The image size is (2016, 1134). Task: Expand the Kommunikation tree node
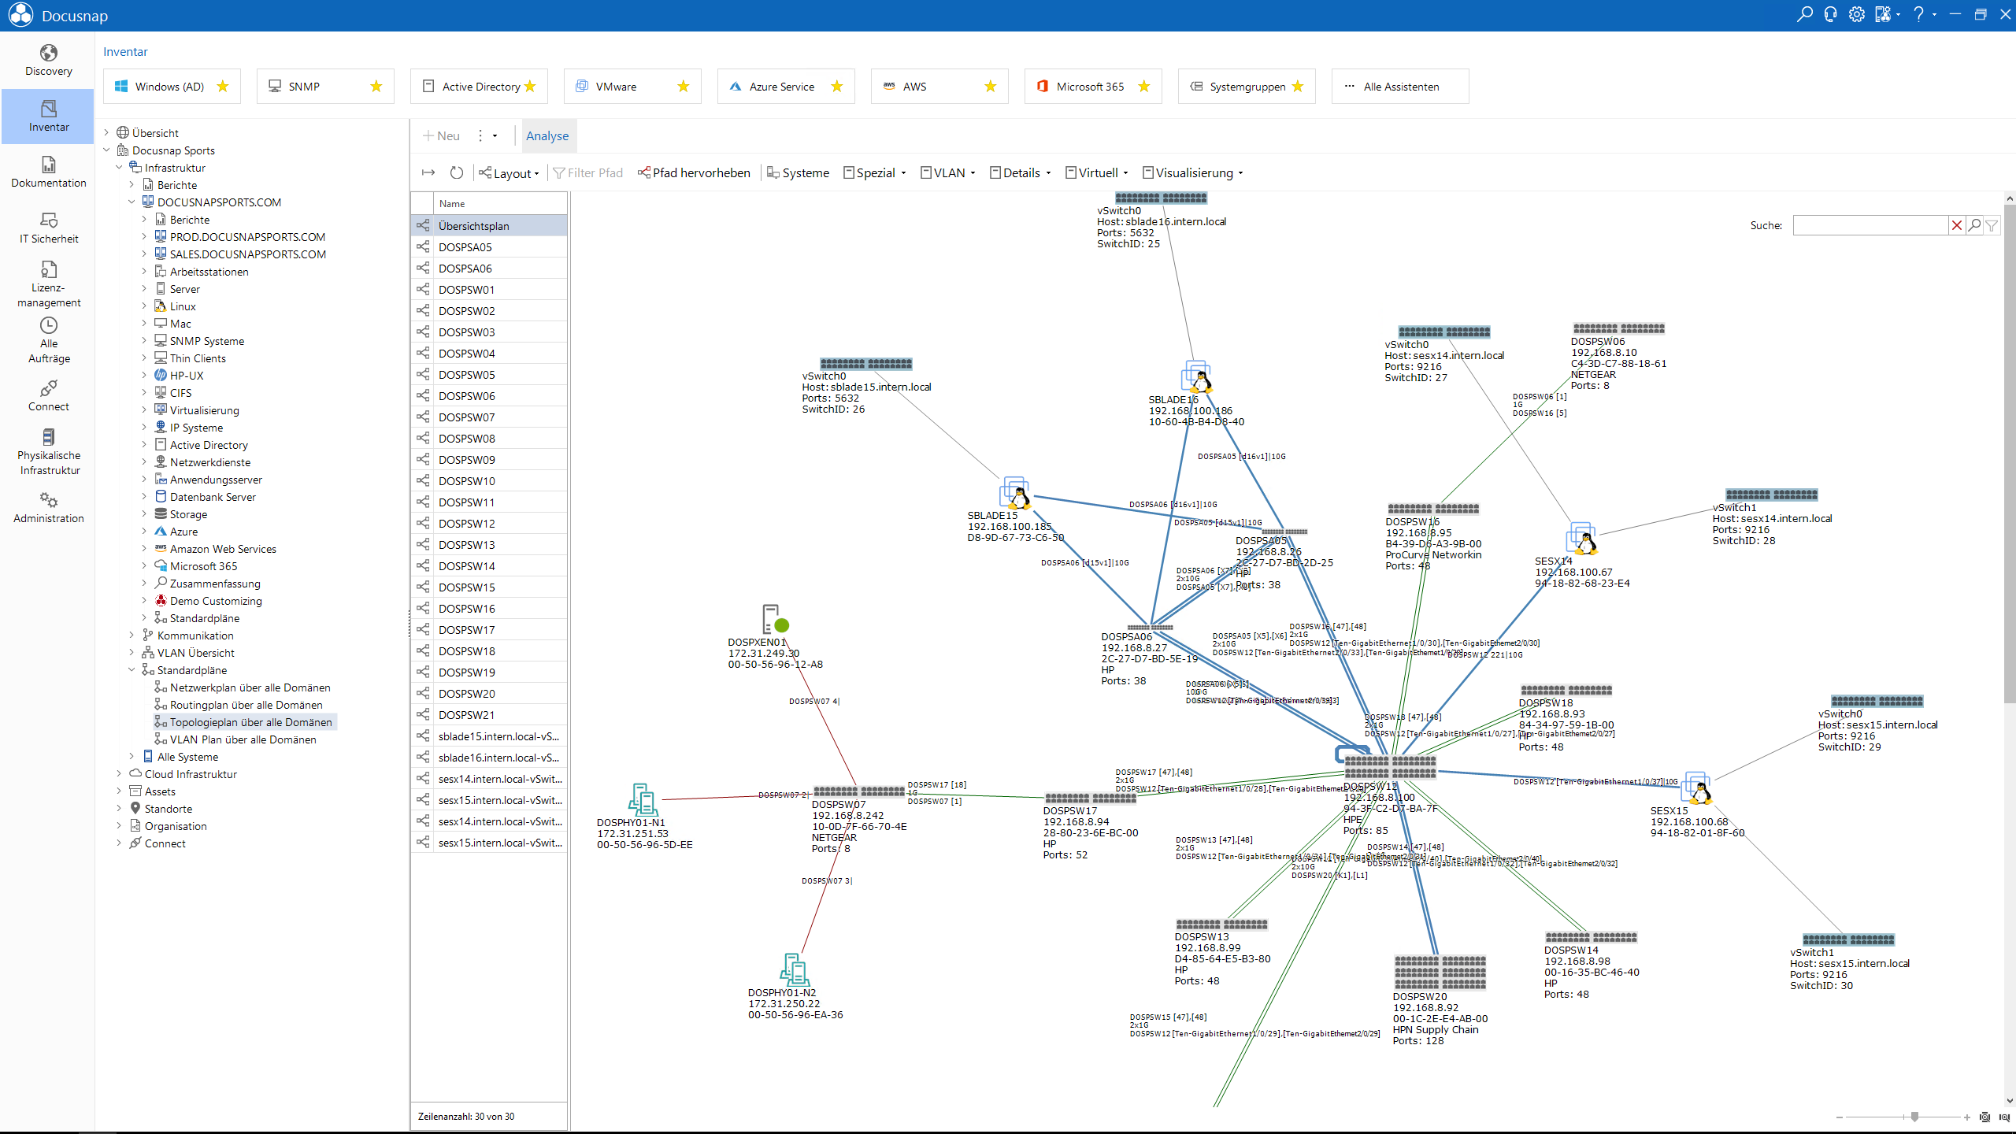(x=132, y=636)
